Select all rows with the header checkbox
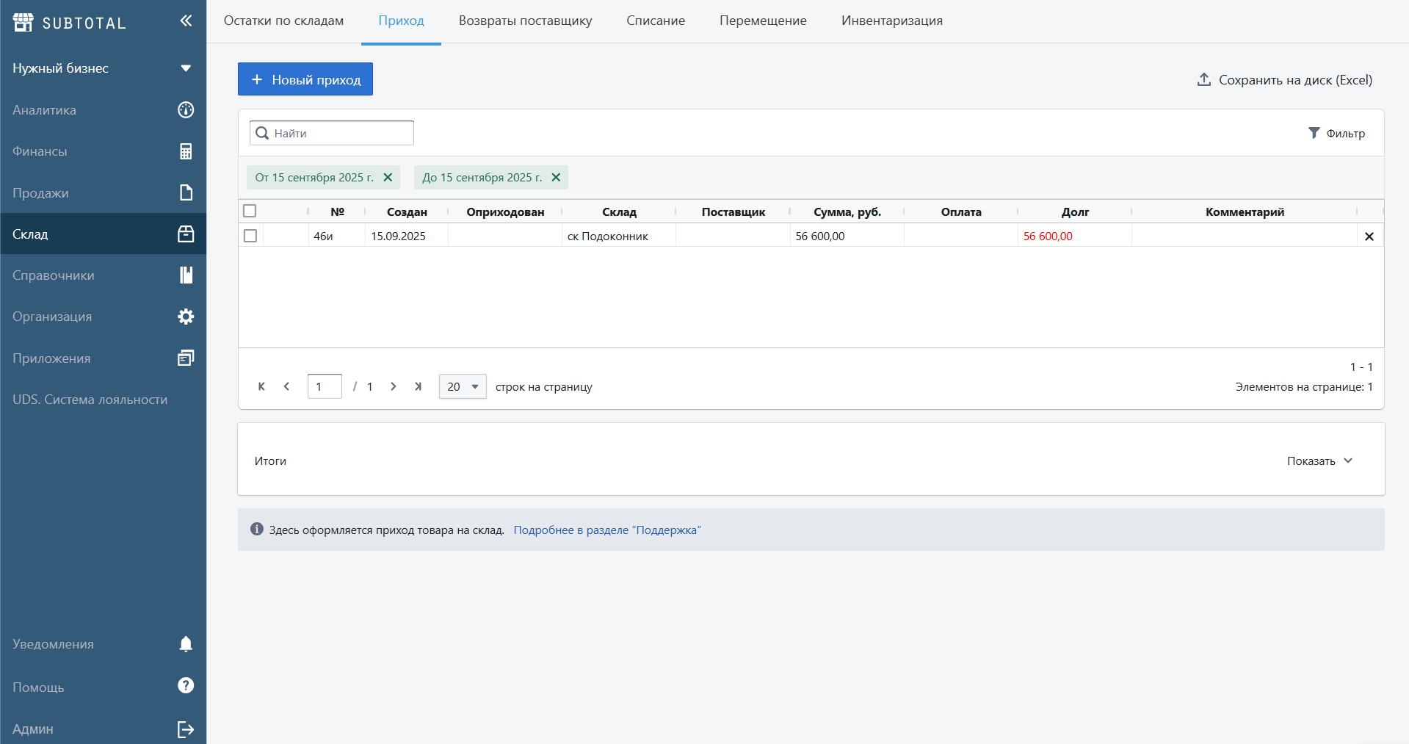Viewport: 1409px width, 744px height. [250, 212]
